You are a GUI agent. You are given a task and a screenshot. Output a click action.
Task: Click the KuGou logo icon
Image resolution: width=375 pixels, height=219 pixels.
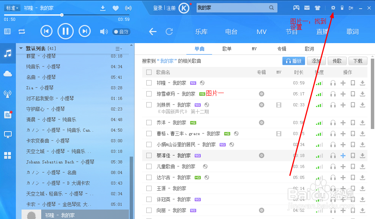click(184, 8)
